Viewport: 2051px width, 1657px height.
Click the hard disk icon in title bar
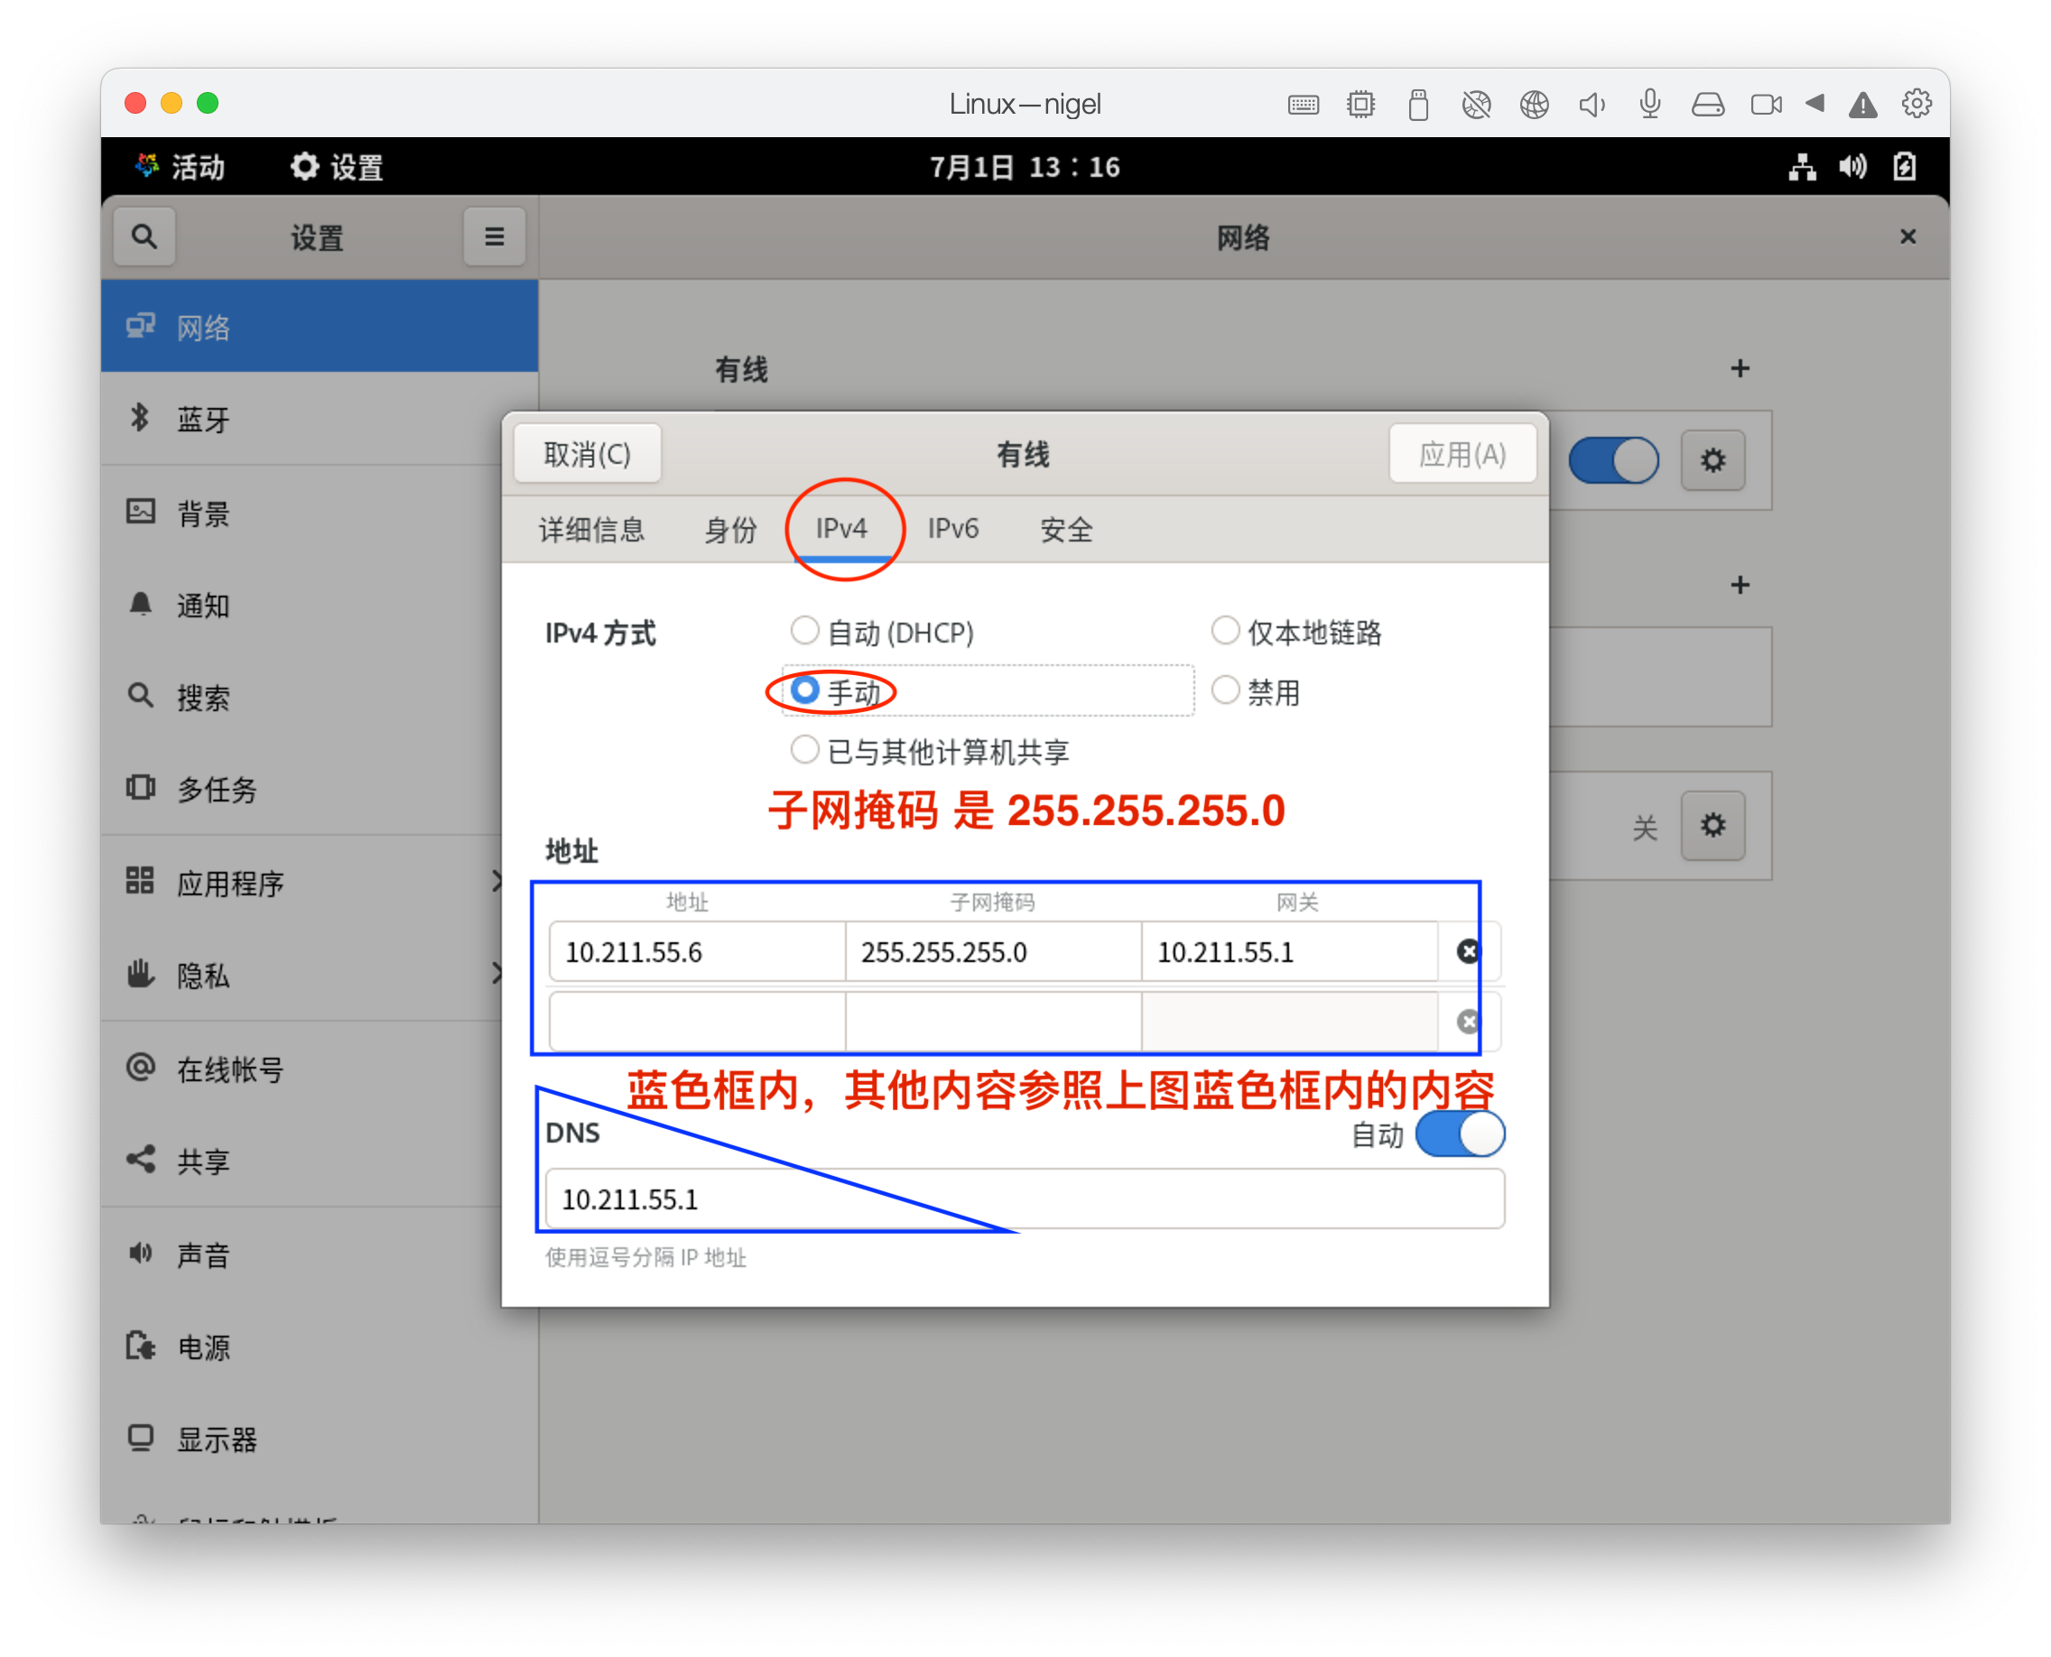(x=1707, y=104)
